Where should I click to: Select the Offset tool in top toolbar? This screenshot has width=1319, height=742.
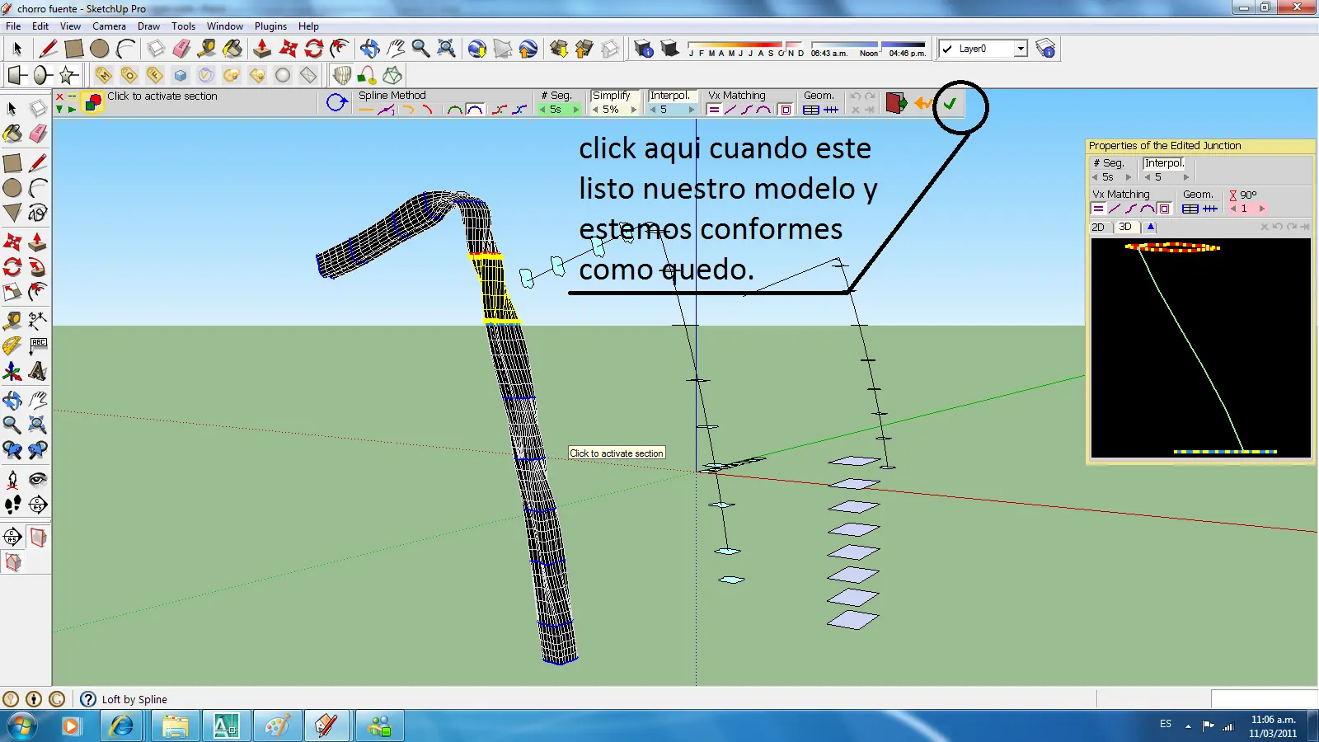click(339, 49)
